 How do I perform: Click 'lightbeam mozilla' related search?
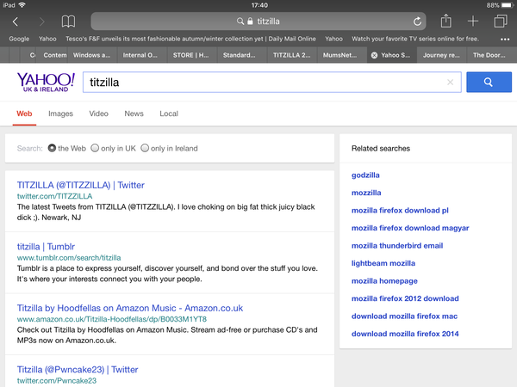pyautogui.click(x=383, y=263)
